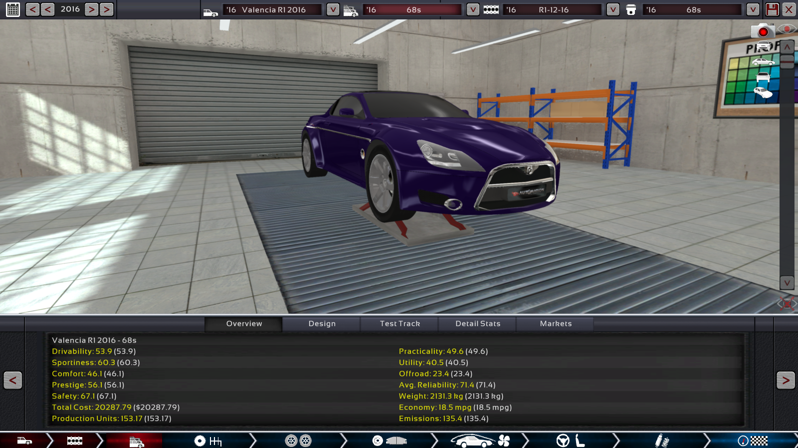Go to wheels and tires step
This screenshot has width=798, height=448.
[298, 441]
